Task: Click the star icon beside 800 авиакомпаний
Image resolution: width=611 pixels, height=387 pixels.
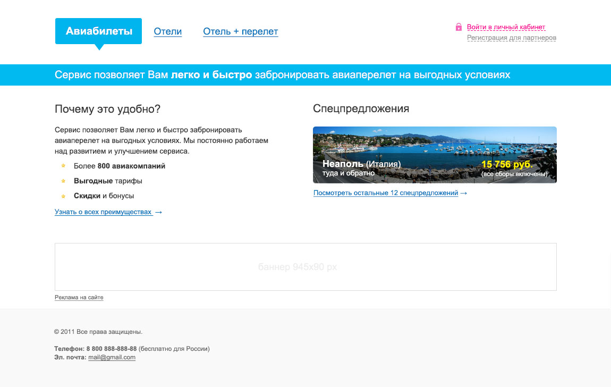Action: [x=63, y=166]
